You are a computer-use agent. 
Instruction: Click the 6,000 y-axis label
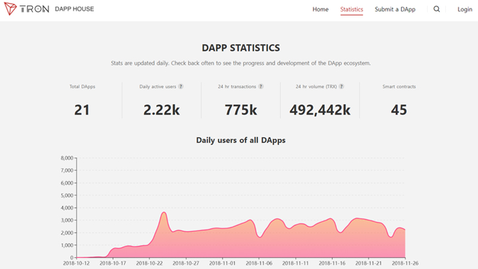[67, 183]
